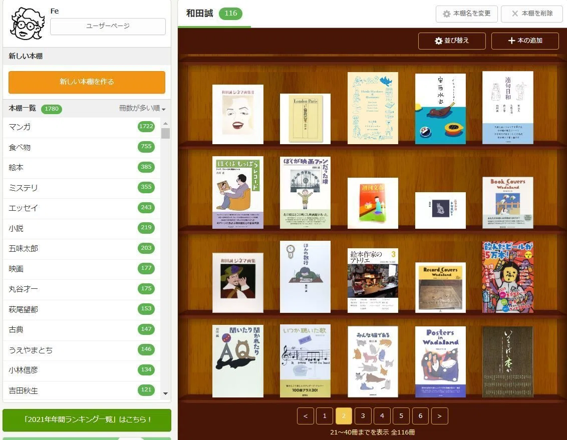Click the 本棚一覧 1780 heading
The height and width of the screenshot is (440, 567).
(x=35, y=109)
